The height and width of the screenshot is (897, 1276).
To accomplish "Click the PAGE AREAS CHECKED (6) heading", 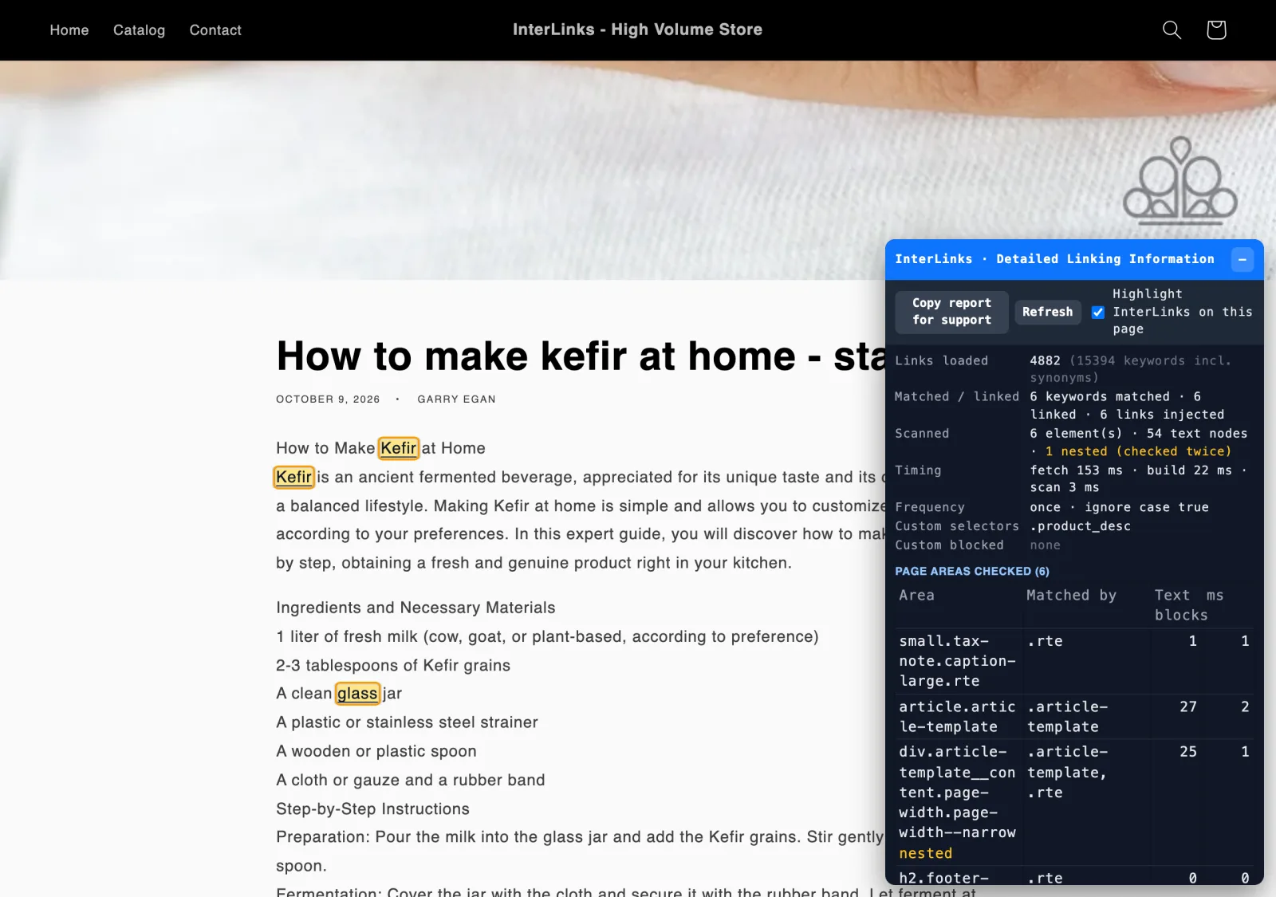I will pyautogui.click(x=972, y=571).
